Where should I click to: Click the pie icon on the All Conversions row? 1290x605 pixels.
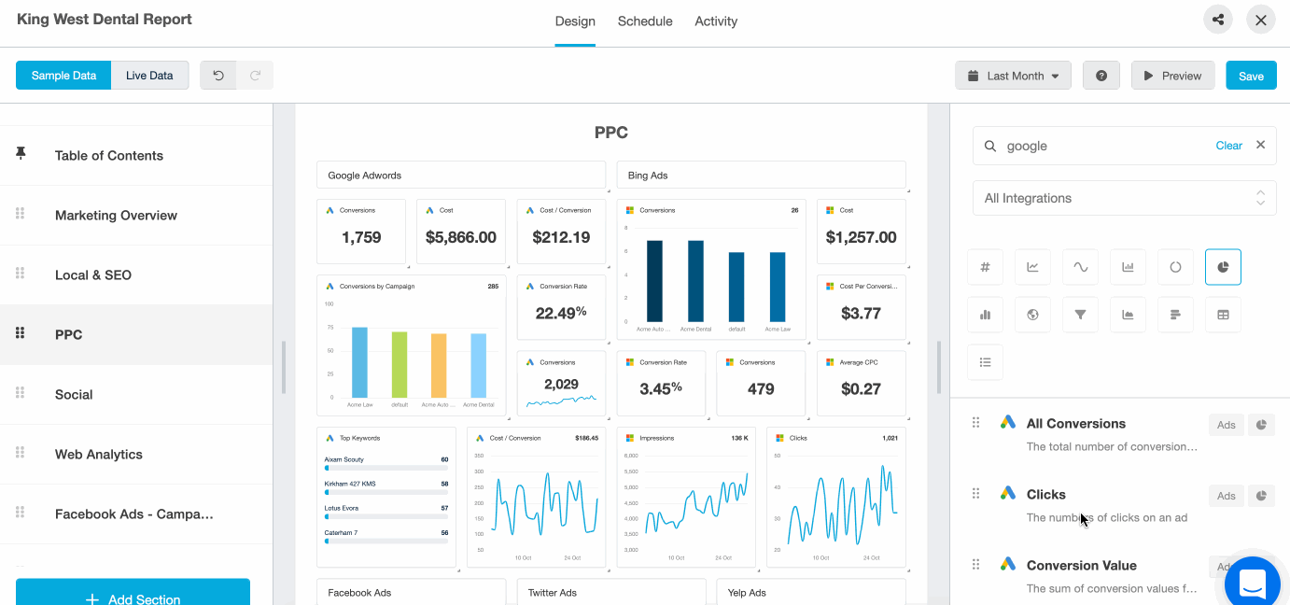click(1261, 425)
